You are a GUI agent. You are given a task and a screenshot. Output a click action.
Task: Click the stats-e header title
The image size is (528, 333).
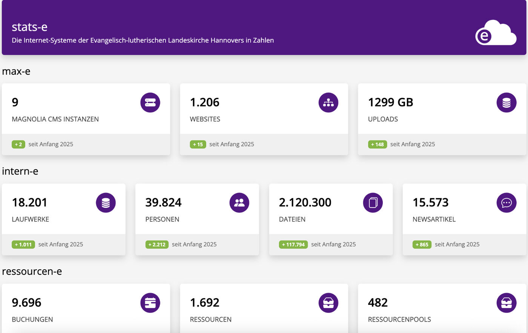29,27
